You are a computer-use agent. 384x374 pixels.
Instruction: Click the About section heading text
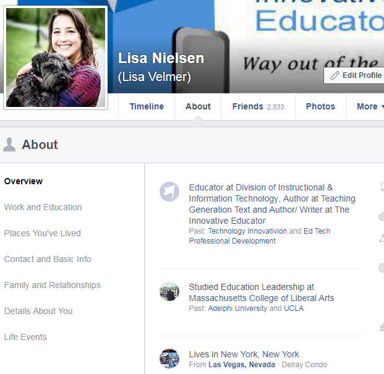[x=40, y=145]
